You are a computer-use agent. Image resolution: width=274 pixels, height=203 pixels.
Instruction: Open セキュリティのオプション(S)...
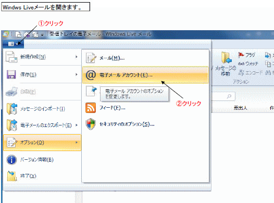pyautogui.click(x=145, y=124)
